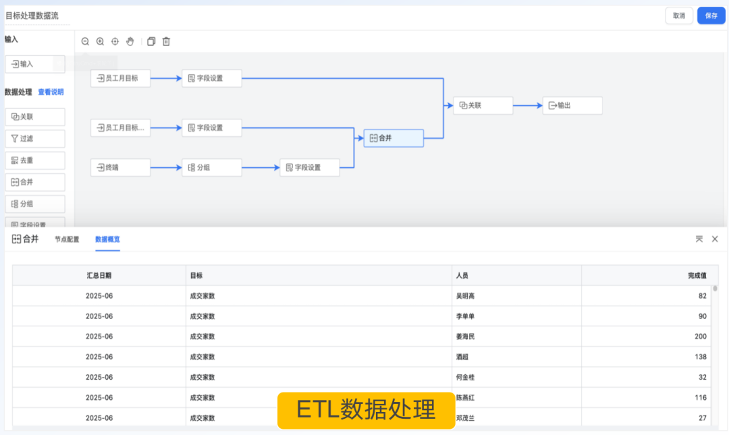This screenshot has width=729, height=435.
Task: Click the fit-to-center icon in canvas toolbar
Action: (x=115, y=41)
